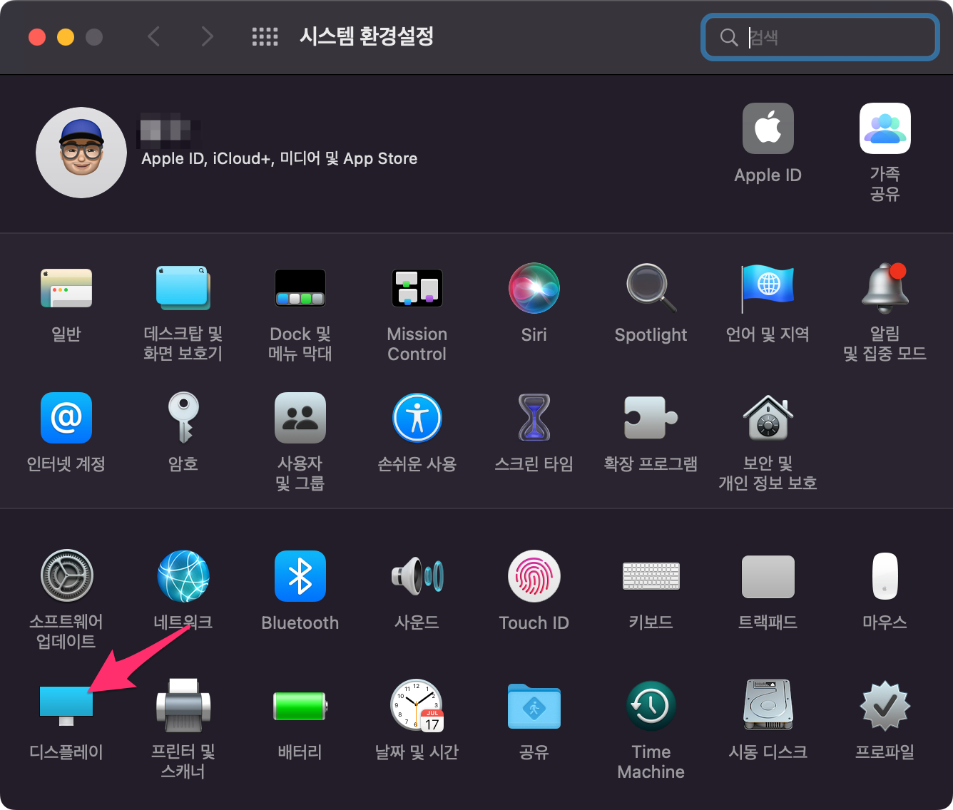Click the search magnifier icon
This screenshot has width=953, height=810.
(x=728, y=37)
